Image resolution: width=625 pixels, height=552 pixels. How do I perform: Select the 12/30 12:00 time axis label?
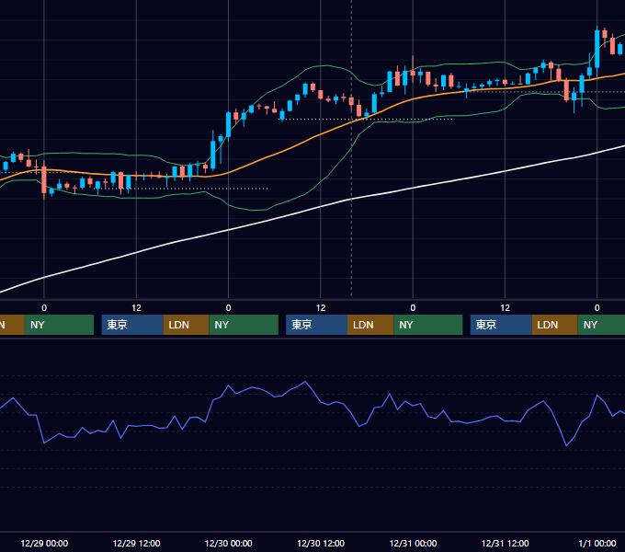[x=321, y=543]
